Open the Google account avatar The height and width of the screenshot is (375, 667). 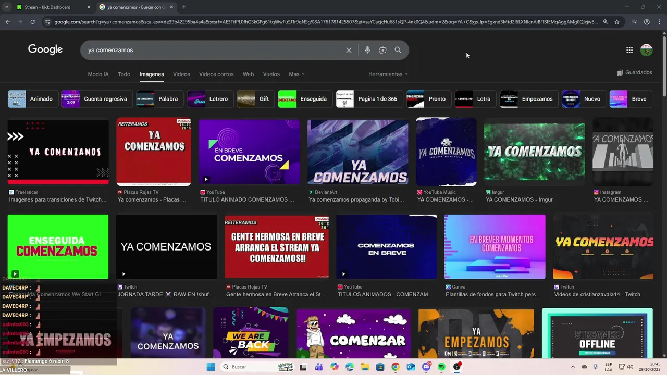tap(647, 50)
